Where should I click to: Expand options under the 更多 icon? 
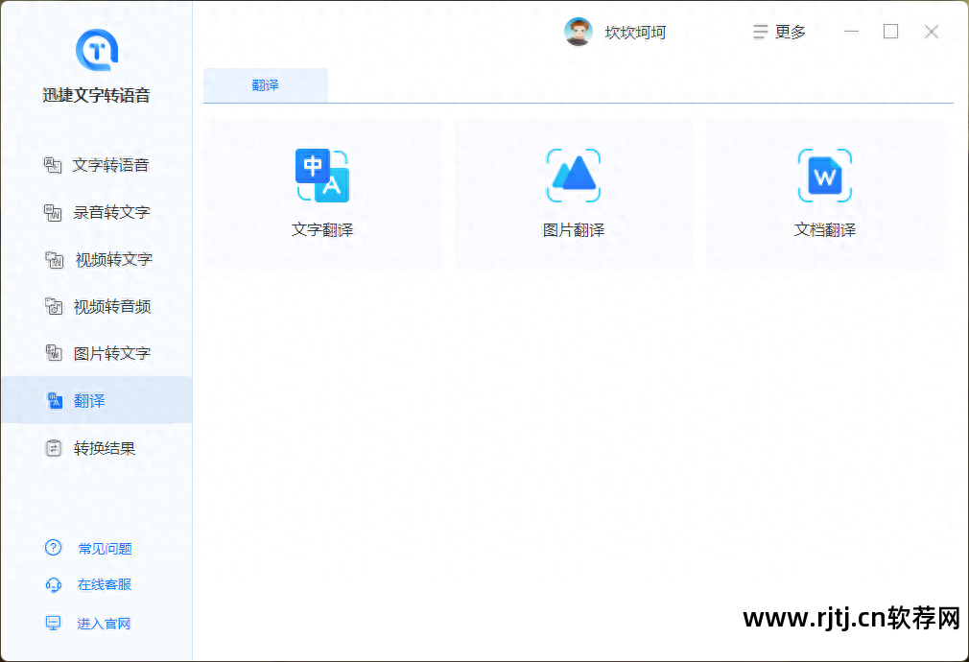point(761,32)
